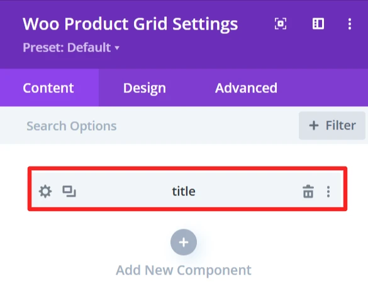Open the title component settings gear

point(45,192)
